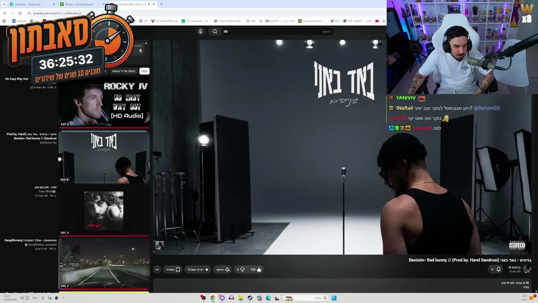538x303 pixels.
Task: Open Steam from the taskbar
Action: click(250, 298)
